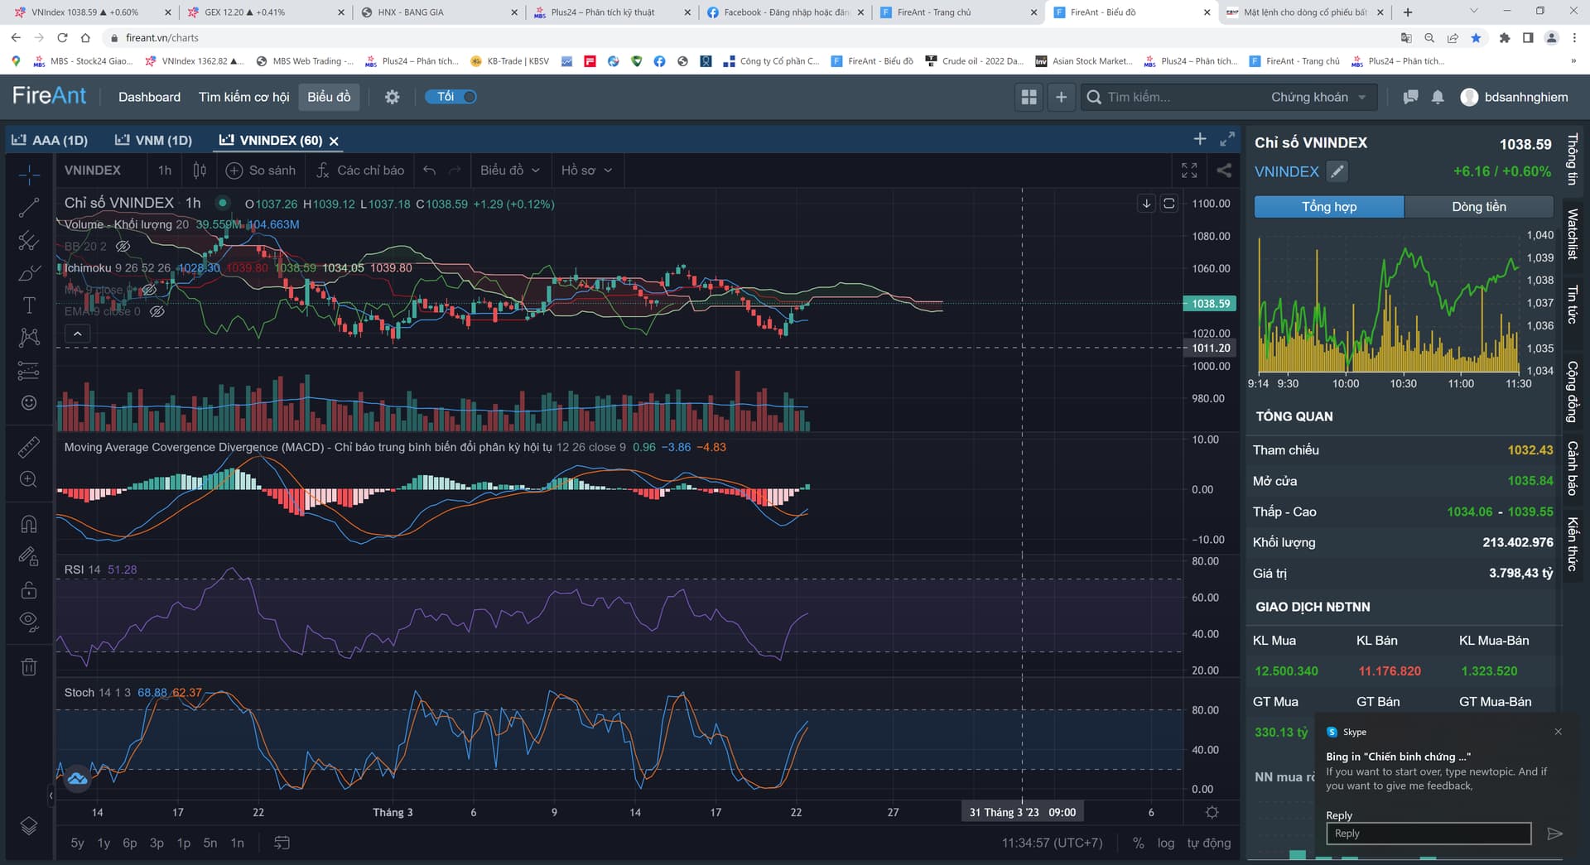The image size is (1590, 865).
Task: Click the notification bell icon
Action: pyautogui.click(x=1438, y=97)
